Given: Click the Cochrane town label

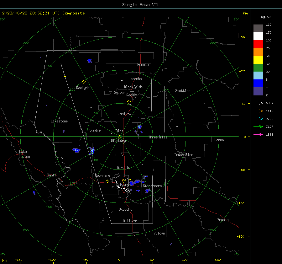Looking at the screenshot, I should coord(102,175).
